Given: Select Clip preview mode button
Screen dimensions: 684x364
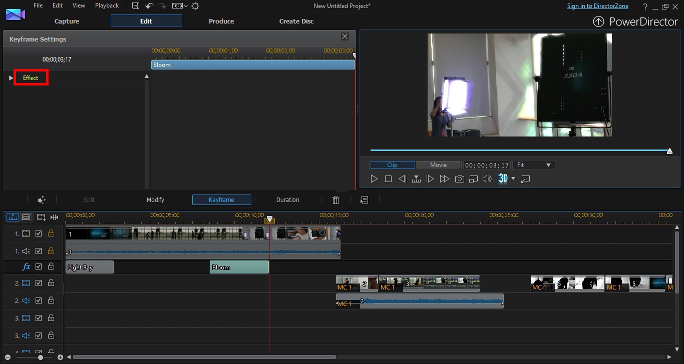Looking at the screenshot, I should coord(393,165).
